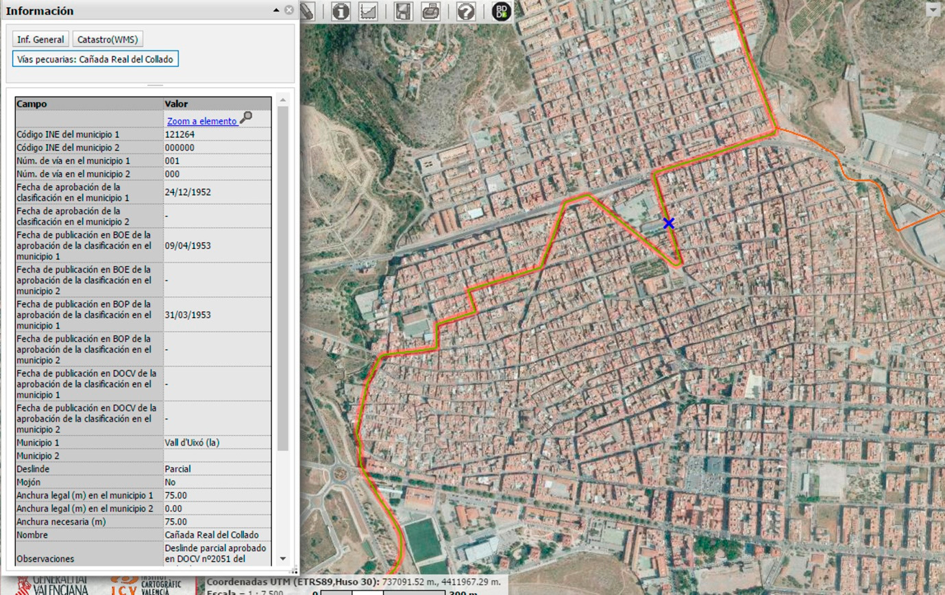Viewport: 945px width, 595px height.
Task: Print the current map view
Action: pos(431,11)
